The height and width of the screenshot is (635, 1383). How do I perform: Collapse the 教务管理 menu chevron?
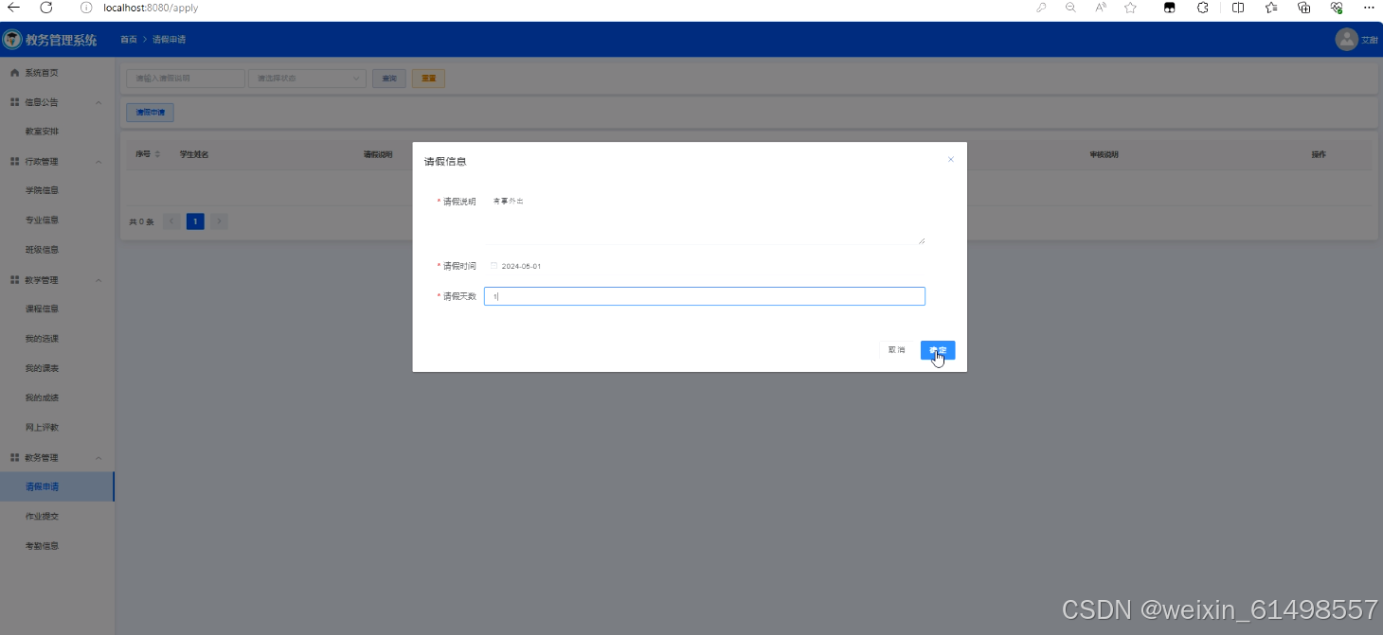click(x=99, y=457)
